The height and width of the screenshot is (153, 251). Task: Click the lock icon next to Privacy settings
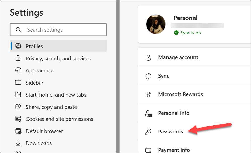[x=18, y=58]
